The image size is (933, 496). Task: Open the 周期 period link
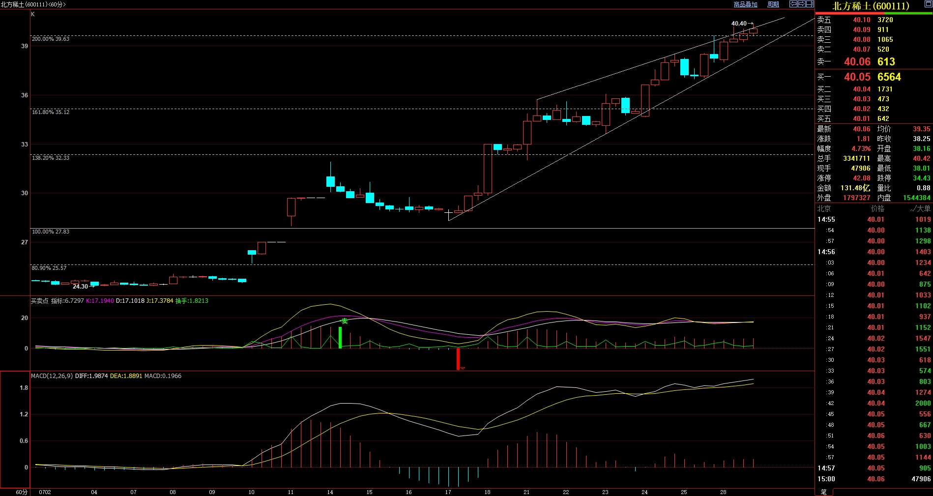[x=773, y=4]
